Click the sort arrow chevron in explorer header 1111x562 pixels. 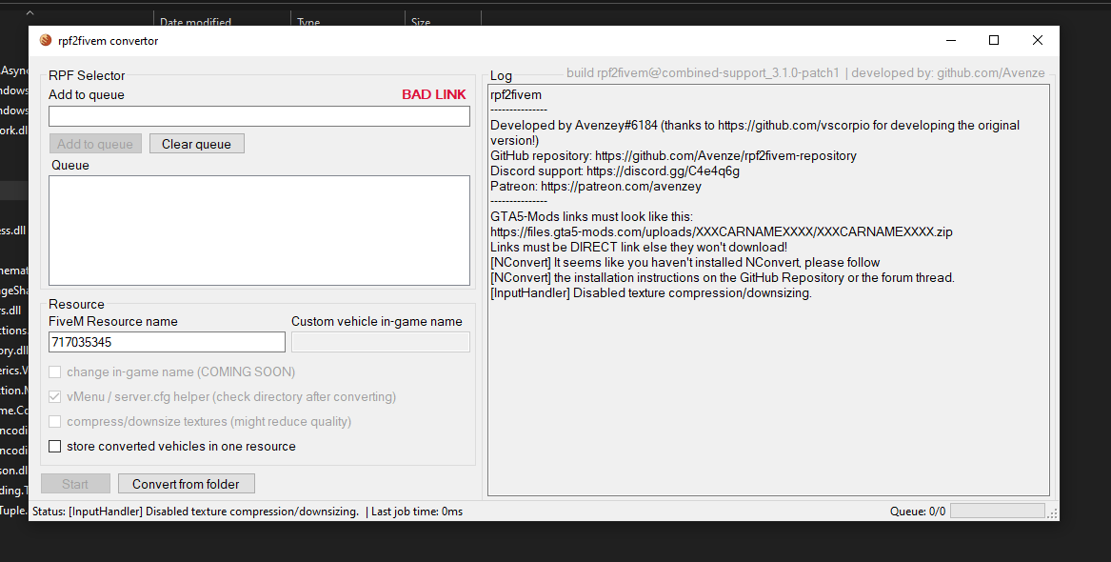[30, 12]
